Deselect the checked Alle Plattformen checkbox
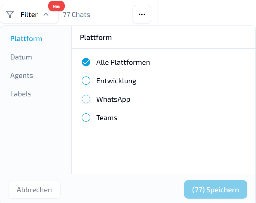Screen dimensions: 256x203 coord(86,62)
